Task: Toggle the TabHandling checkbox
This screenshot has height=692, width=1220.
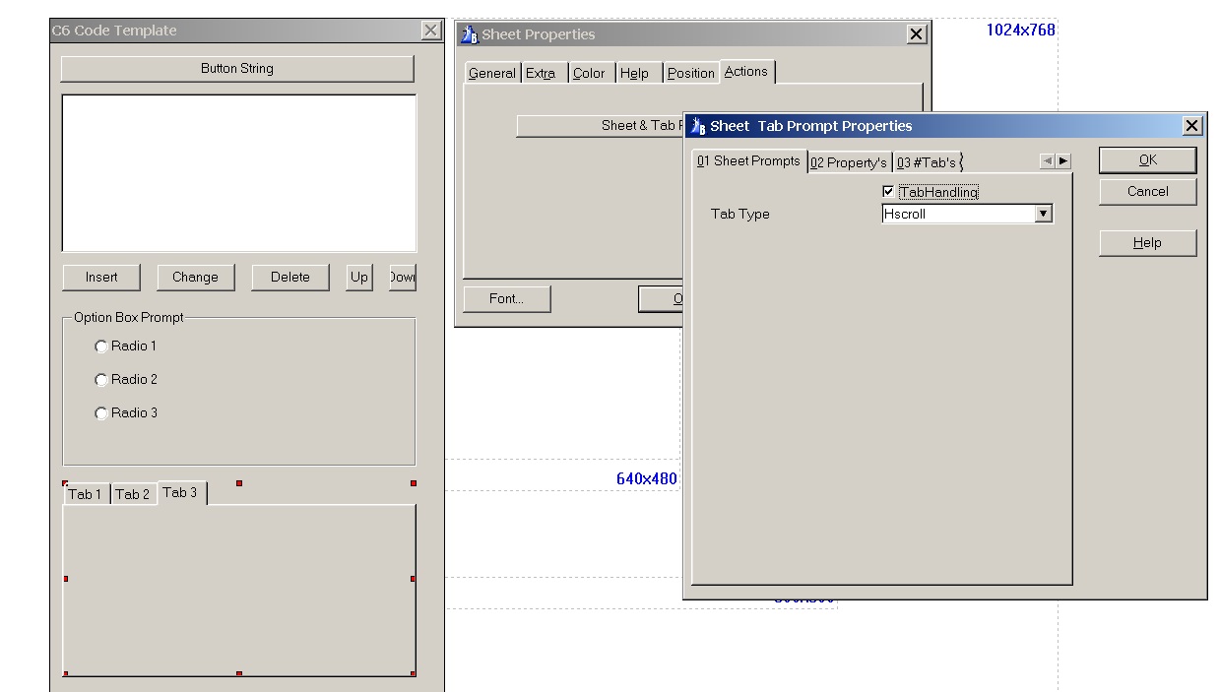Action: point(888,192)
